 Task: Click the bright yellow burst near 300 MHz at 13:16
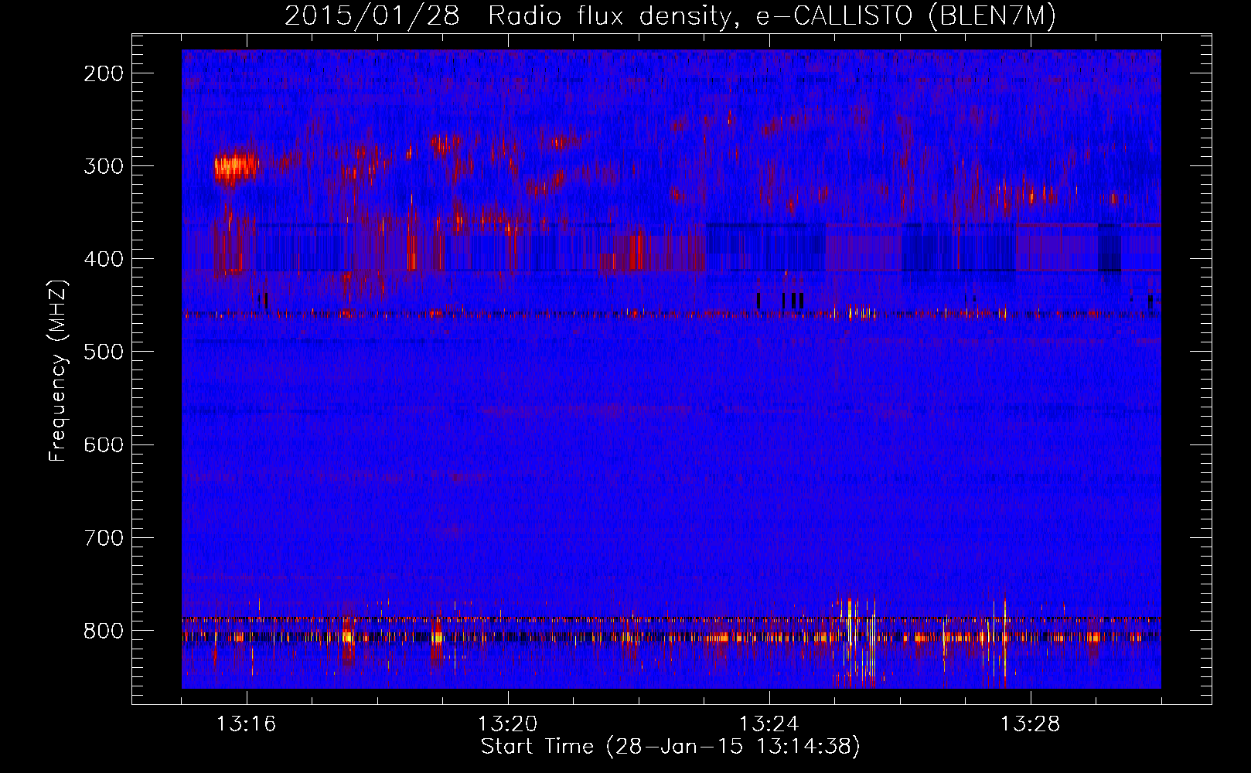[236, 166]
